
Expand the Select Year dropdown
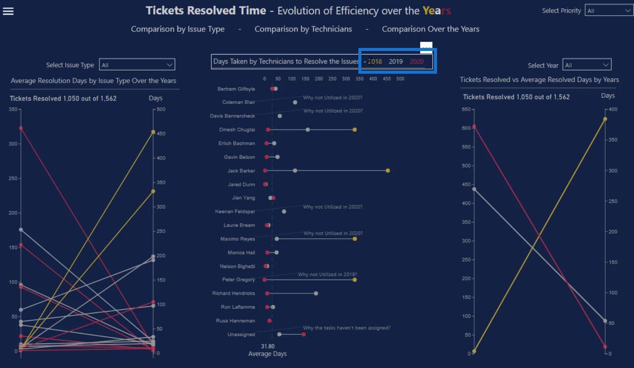587,65
